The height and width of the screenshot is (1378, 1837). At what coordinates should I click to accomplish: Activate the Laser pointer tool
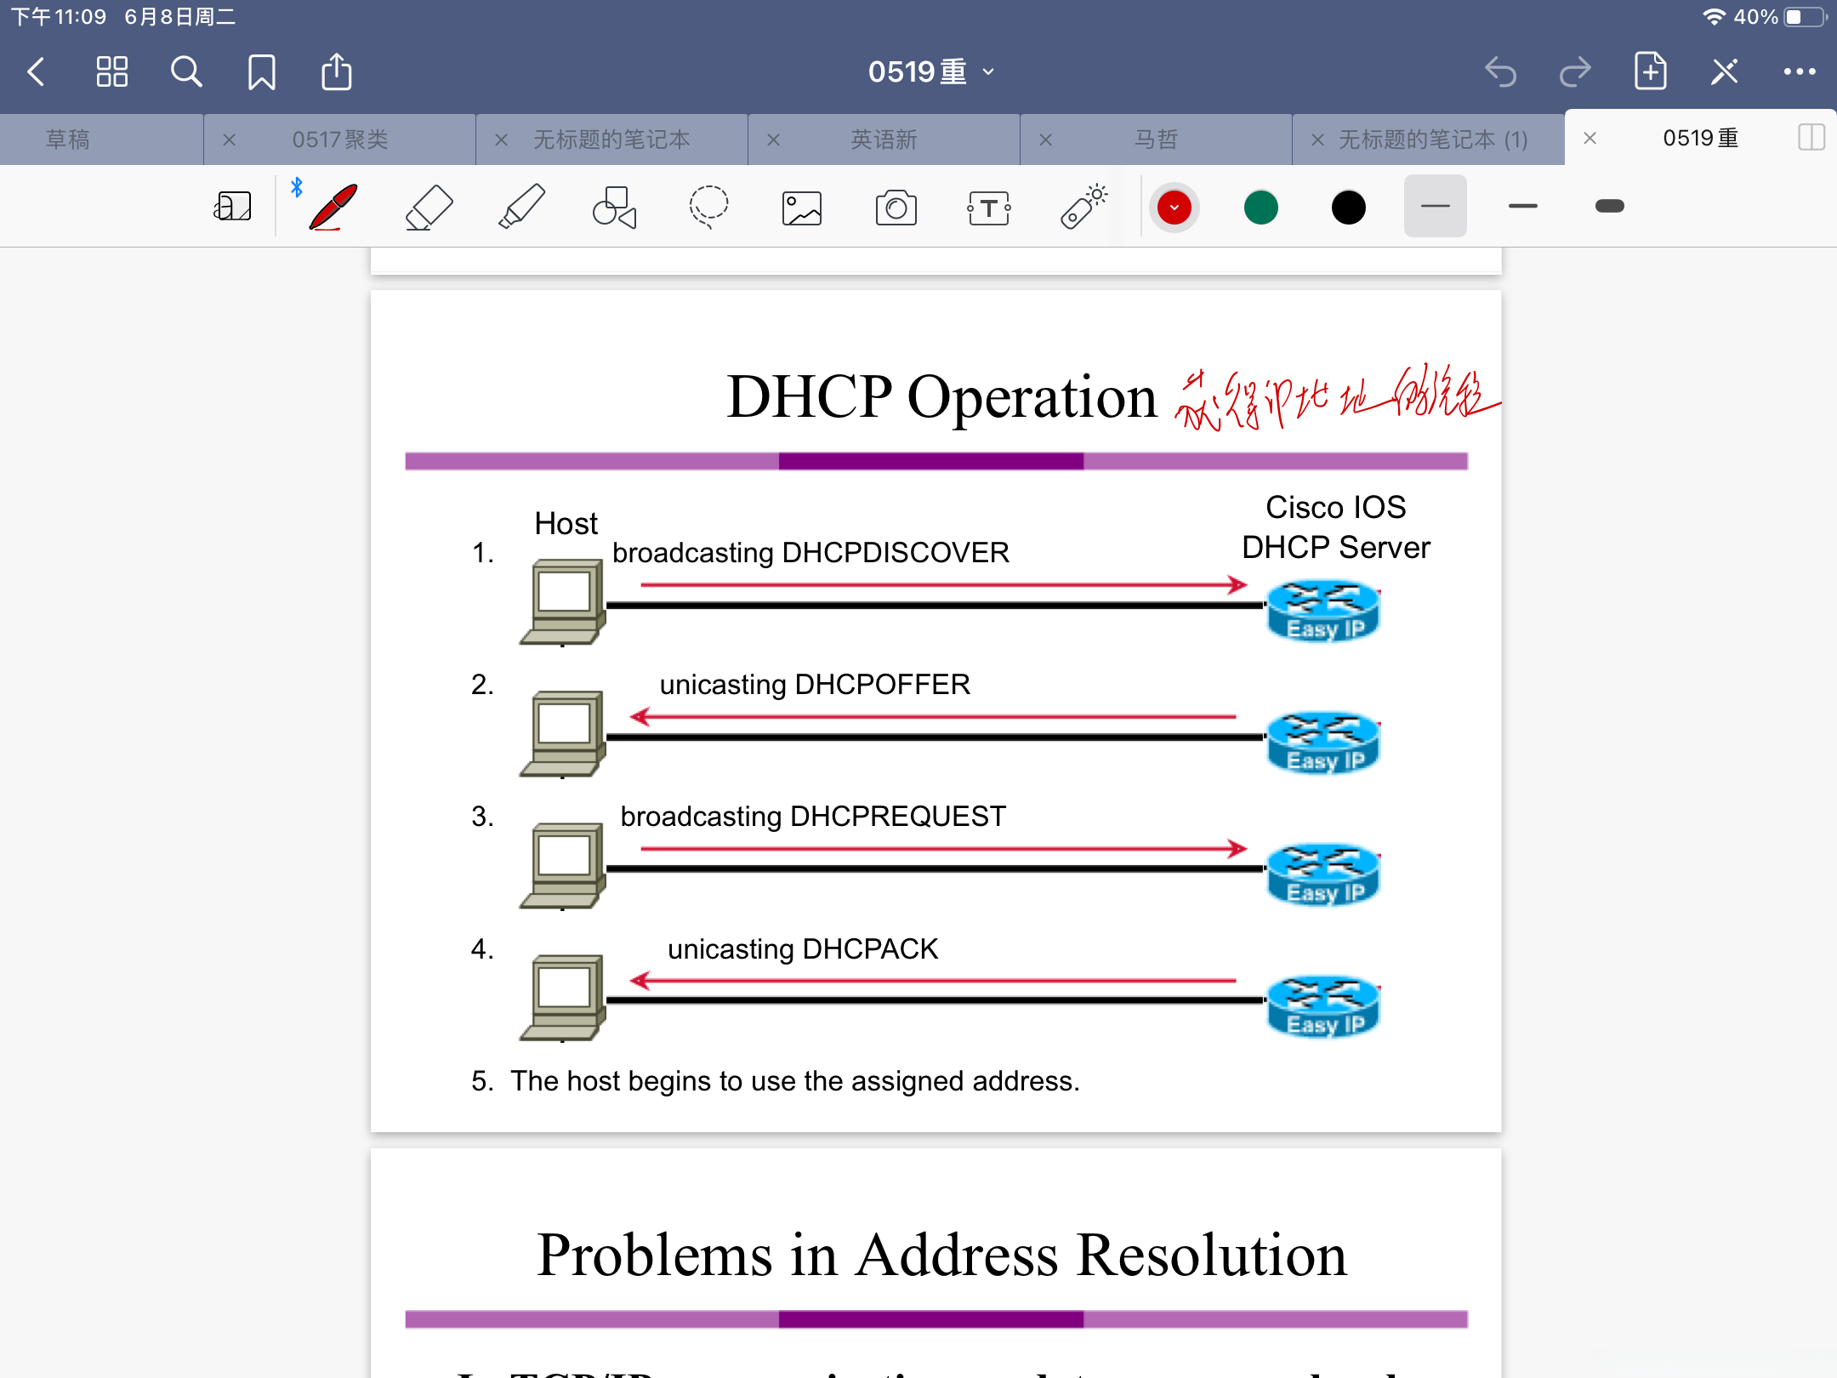(1083, 207)
